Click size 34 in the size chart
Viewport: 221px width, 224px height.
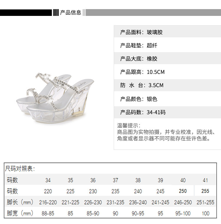(x=48, y=180)
